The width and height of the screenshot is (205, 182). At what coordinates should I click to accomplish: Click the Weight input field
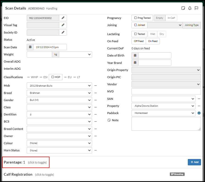pos(39,54)
